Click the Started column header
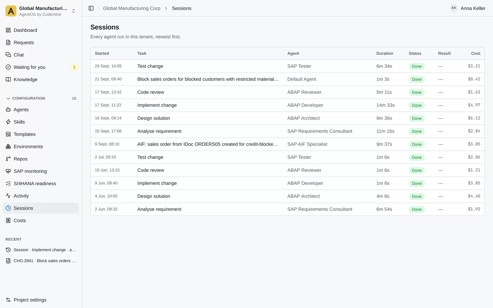 [102, 53]
